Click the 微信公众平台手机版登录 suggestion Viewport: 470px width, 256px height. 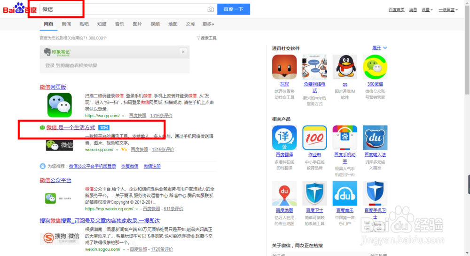(92, 166)
